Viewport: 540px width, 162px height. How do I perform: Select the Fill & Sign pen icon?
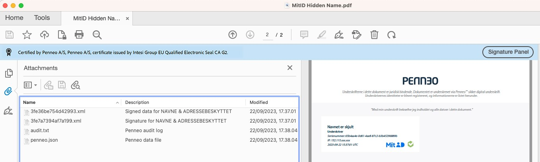pos(339,35)
